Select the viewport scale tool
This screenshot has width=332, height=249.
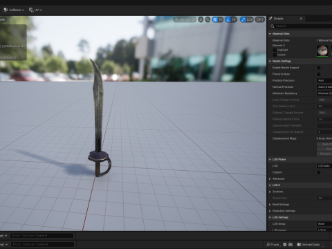pyautogui.click(x=193, y=19)
